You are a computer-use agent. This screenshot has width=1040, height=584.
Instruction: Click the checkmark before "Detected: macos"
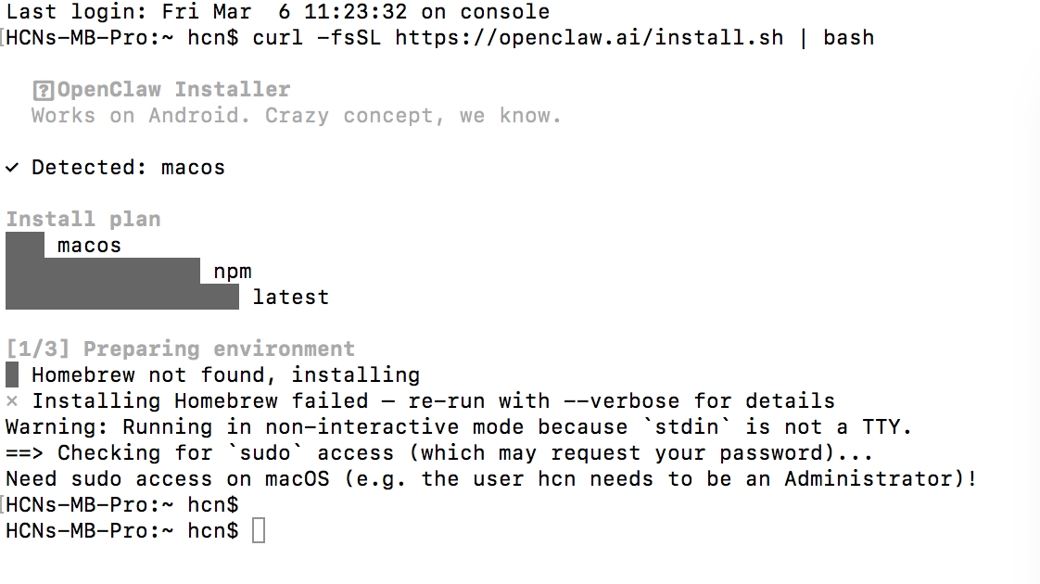pyautogui.click(x=12, y=168)
